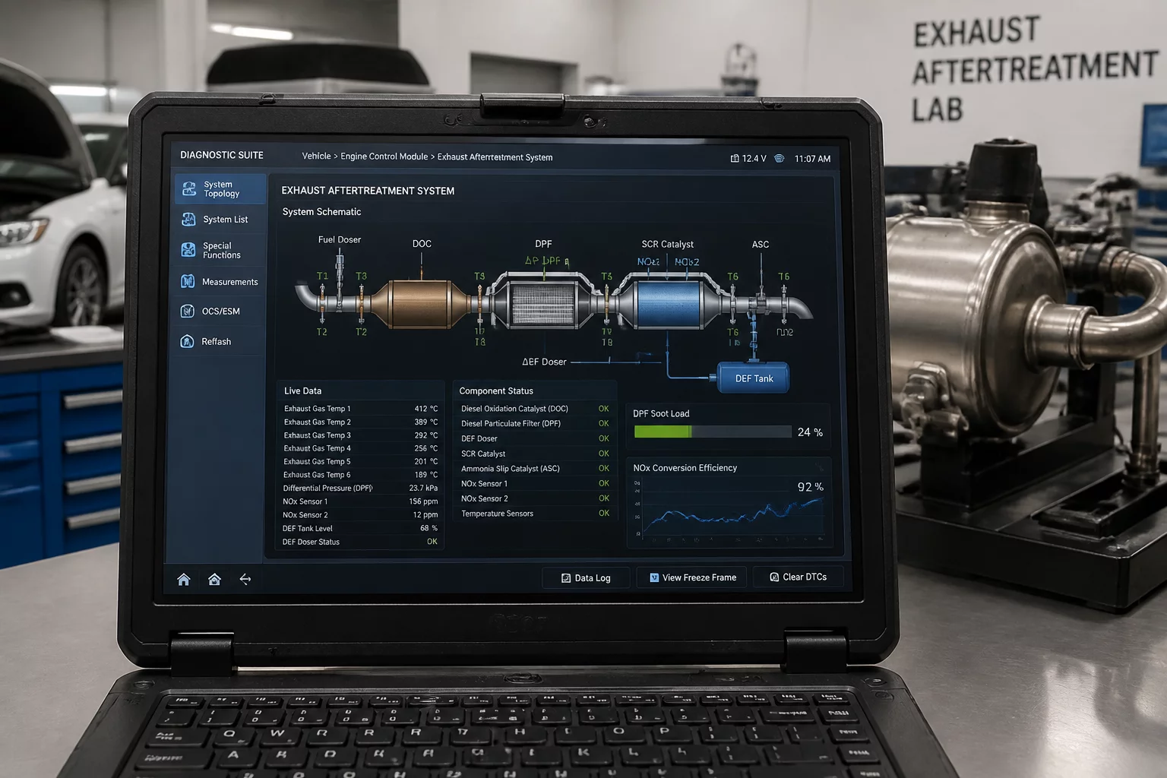Click the network status icon near the clock
Image resolution: width=1167 pixels, height=778 pixels.
(x=779, y=159)
